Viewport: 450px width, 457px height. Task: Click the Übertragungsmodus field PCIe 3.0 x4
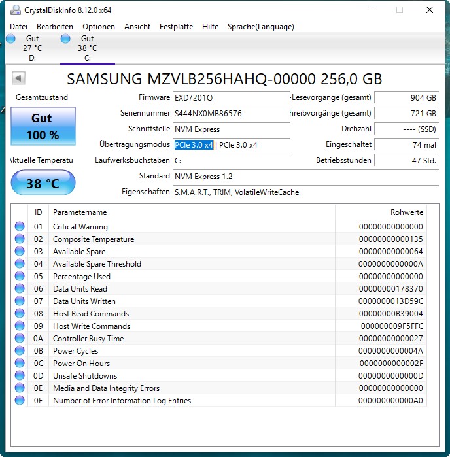click(231, 145)
